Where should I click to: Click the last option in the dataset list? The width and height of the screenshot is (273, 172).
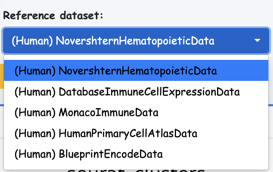point(88,154)
